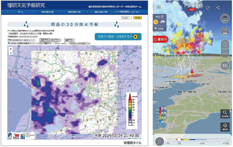Select the first forecast type button
233x147 pixels.
45,40
